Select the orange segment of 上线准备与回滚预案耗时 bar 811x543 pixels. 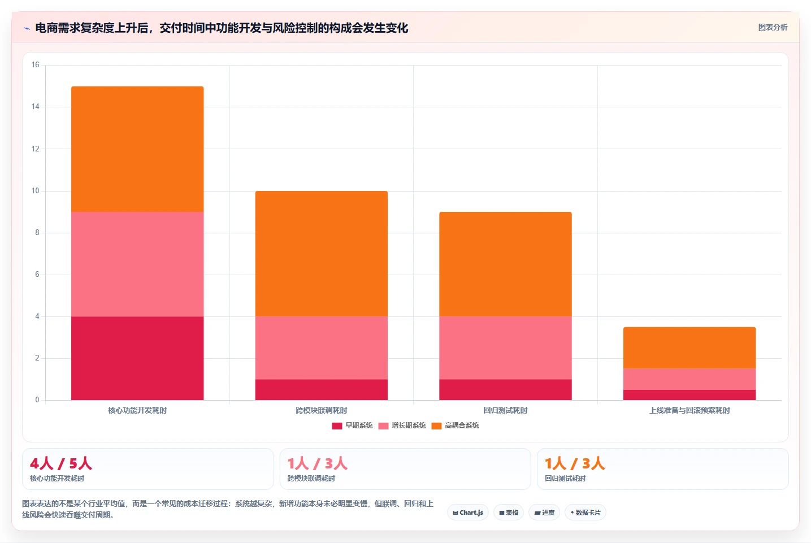(x=689, y=347)
